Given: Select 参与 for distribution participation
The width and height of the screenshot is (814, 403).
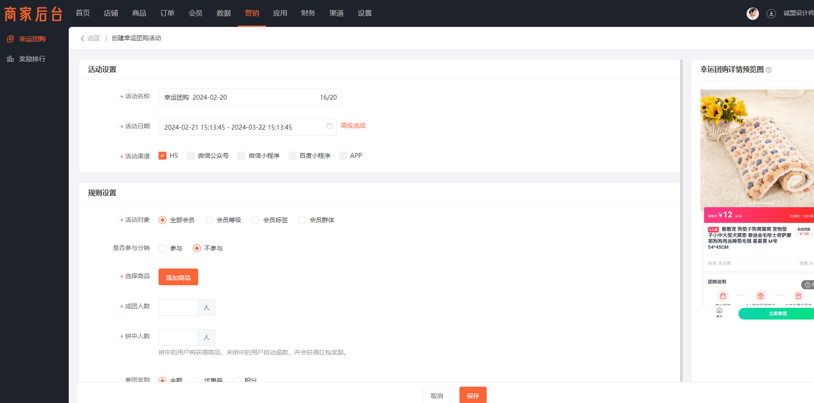Looking at the screenshot, I should (x=163, y=248).
